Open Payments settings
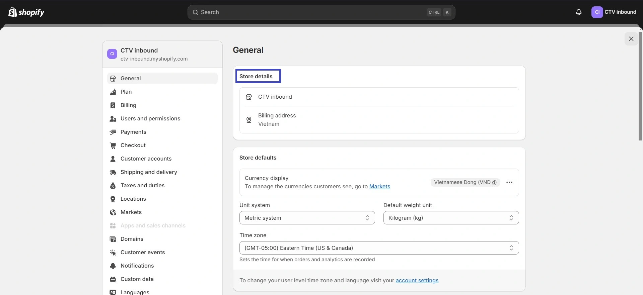This screenshot has height=295, width=643. pyautogui.click(x=162, y=132)
